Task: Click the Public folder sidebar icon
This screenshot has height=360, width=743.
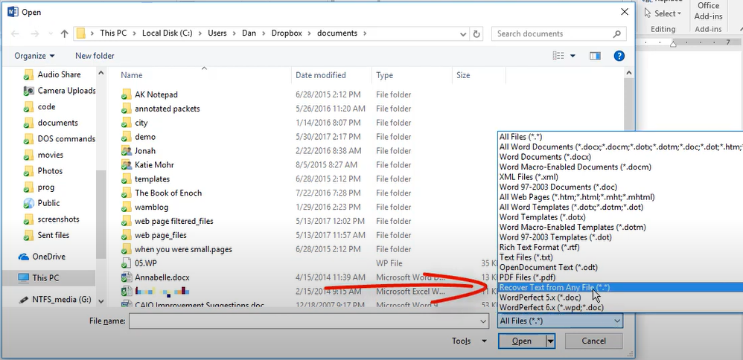Action: [x=28, y=203]
